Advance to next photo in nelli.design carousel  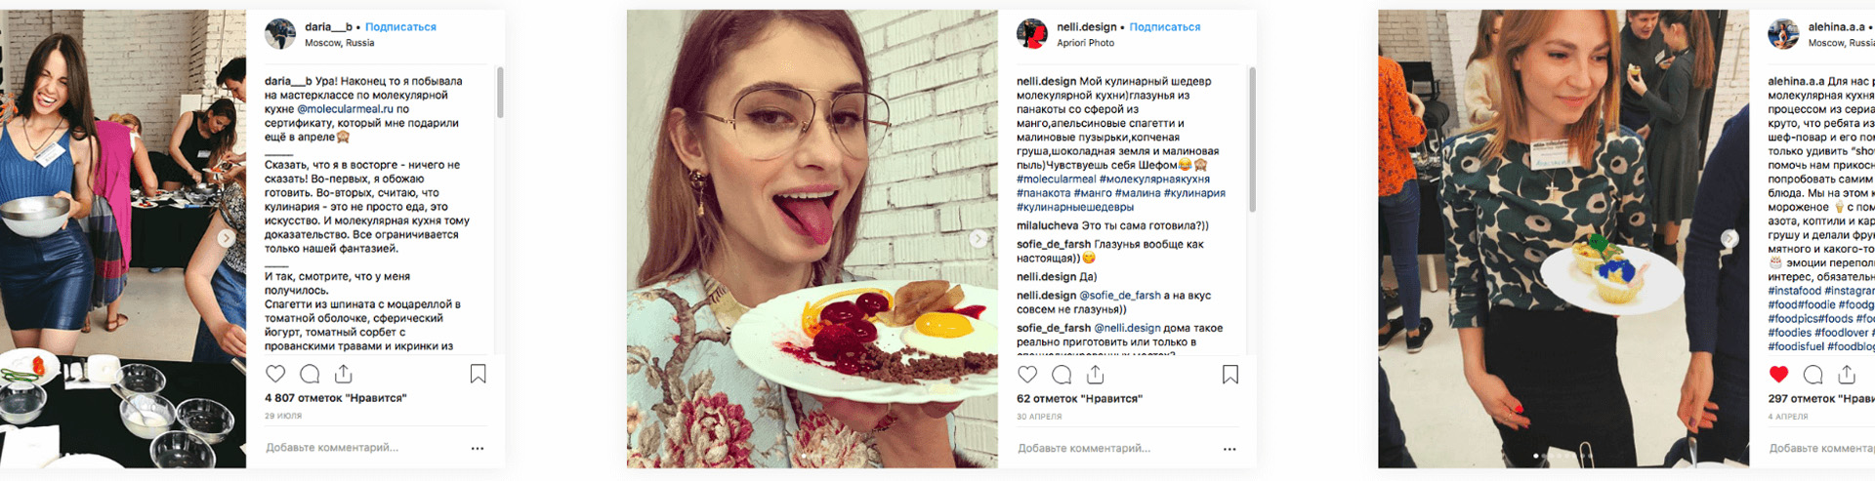coord(978,239)
